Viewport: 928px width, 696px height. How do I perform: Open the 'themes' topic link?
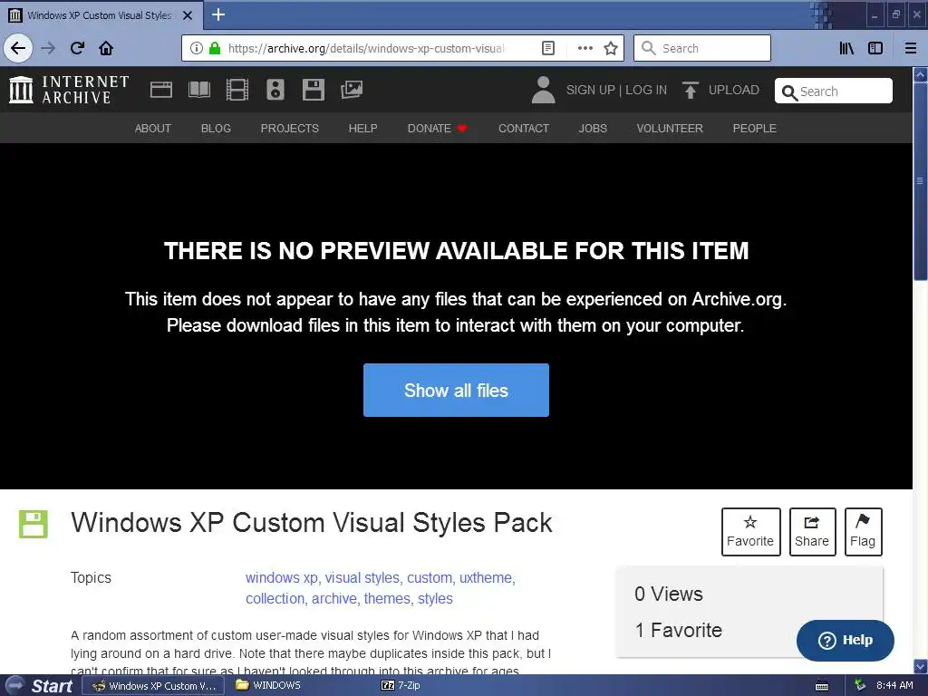[x=387, y=598]
